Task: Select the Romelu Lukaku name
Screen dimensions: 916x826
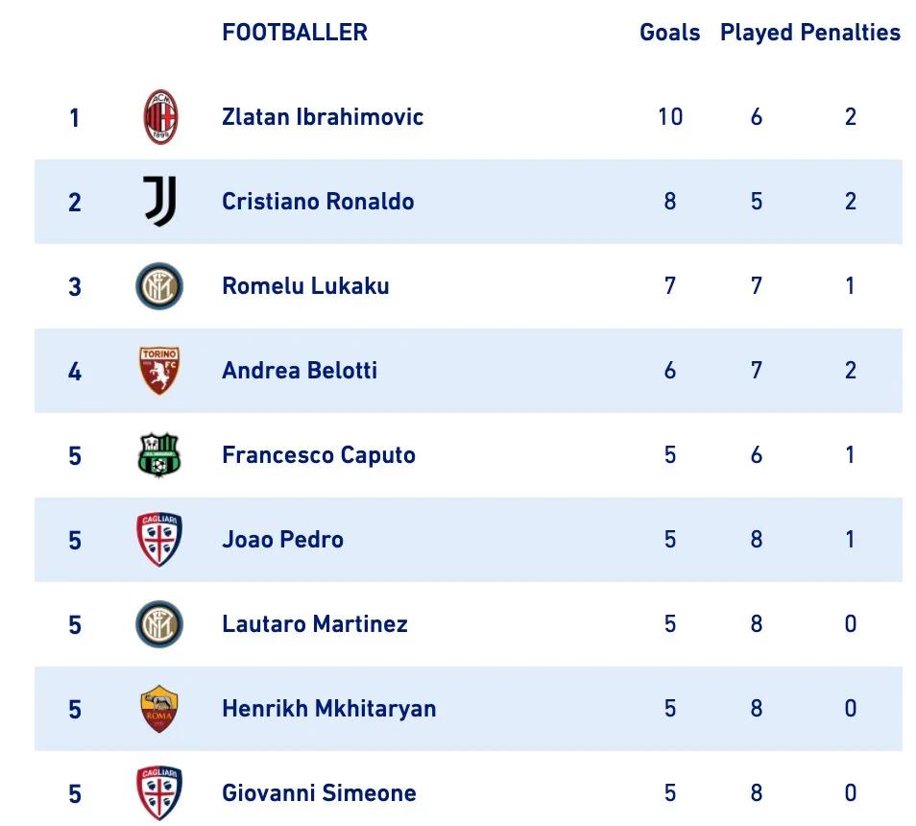Action: 305,286
